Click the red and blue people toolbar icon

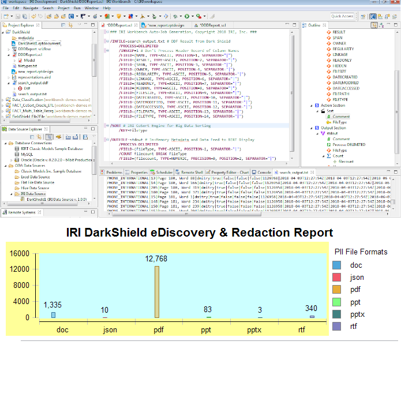tap(130, 16)
